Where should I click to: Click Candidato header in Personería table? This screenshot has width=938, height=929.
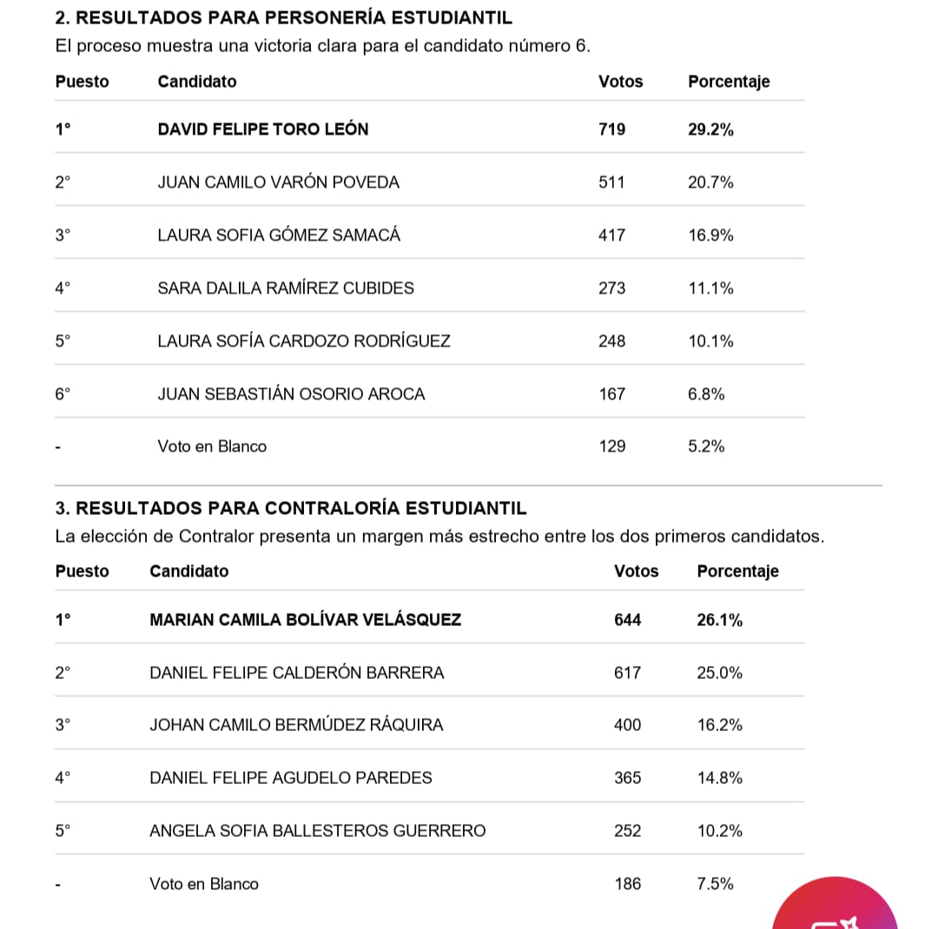pyautogui.click(x=196, y=82)
